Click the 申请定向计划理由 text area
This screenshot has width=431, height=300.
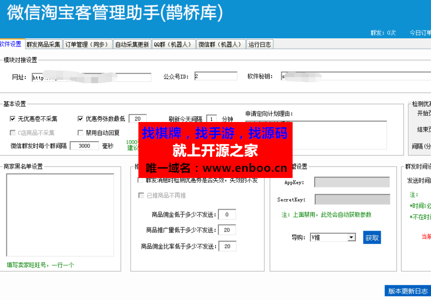point(316,135)
